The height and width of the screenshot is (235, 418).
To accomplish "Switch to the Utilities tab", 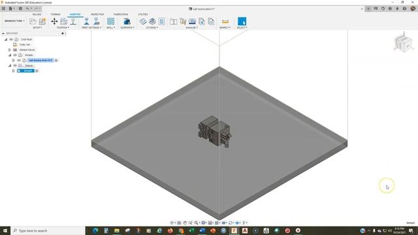I will coord(143,14).
